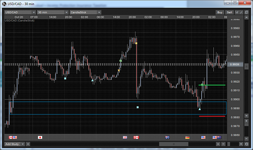Click the USD/CAD (CandleStick) chart label
Image resolution: width=253 pixels, height=150 pixels.
19,21
